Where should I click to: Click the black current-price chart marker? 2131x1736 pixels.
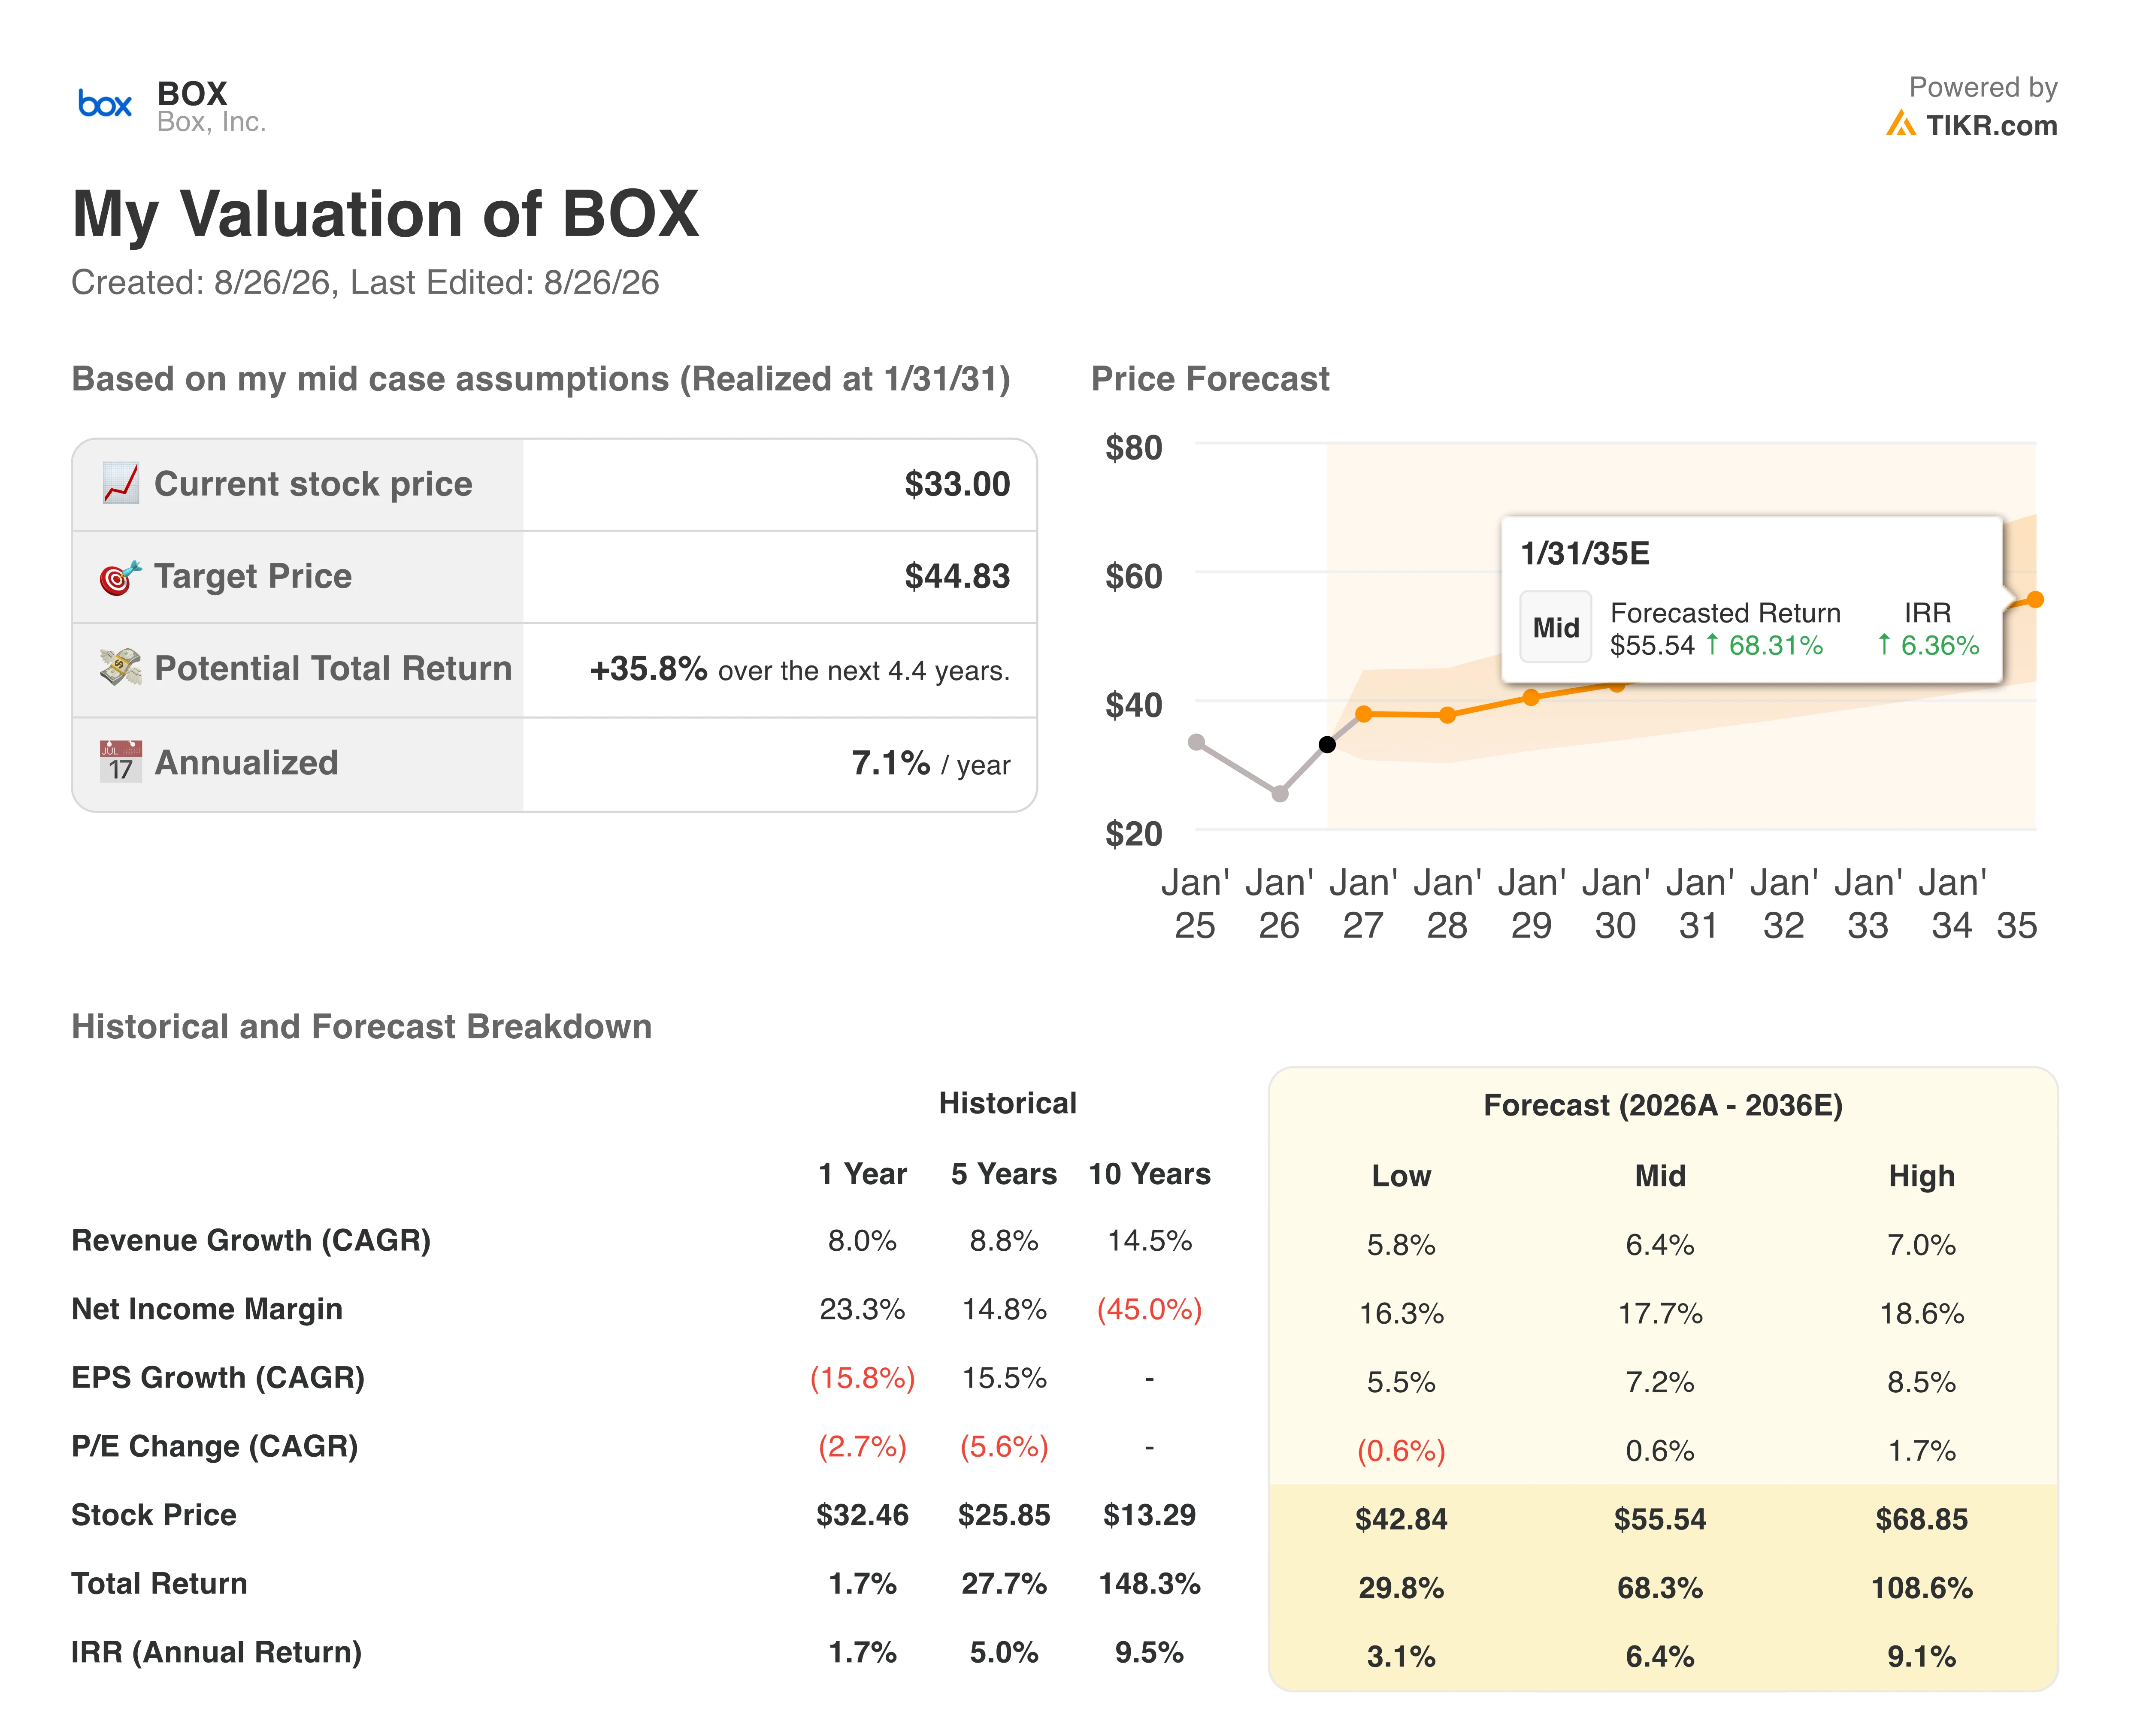[1326, 744]
